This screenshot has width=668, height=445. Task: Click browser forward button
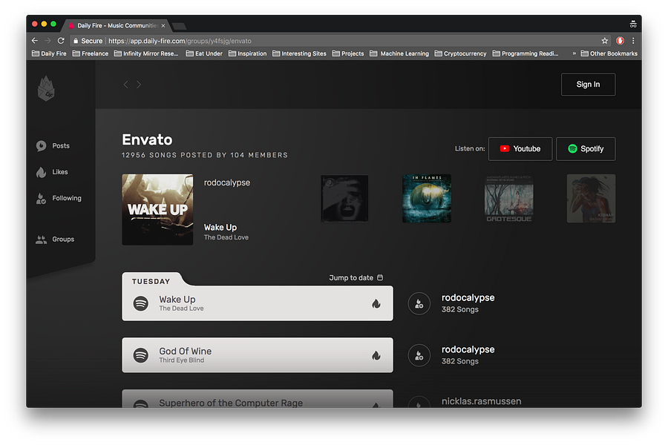tap(48, 41)
